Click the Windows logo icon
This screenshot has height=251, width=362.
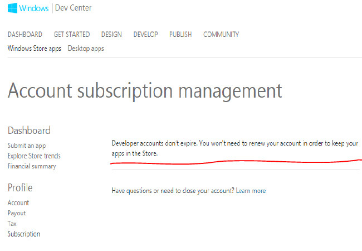pyautogui.click(x=12, y=8)
